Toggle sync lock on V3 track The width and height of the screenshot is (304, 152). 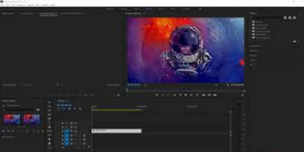pyautogui.click(x=71, y=123)
